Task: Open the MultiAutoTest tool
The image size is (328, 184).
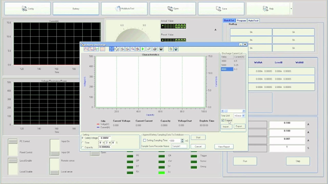Action: 124,9
